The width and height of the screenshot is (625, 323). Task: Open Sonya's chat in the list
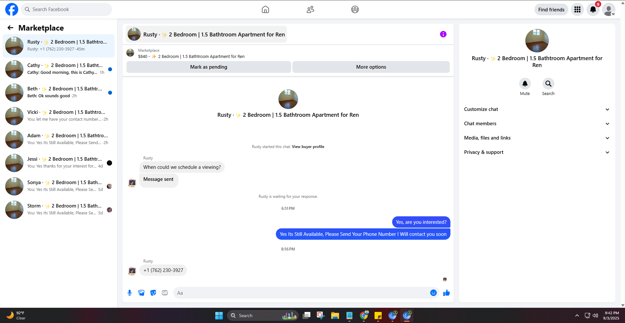59,186
